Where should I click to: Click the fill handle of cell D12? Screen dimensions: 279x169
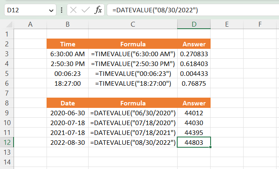tap(211, 147)
